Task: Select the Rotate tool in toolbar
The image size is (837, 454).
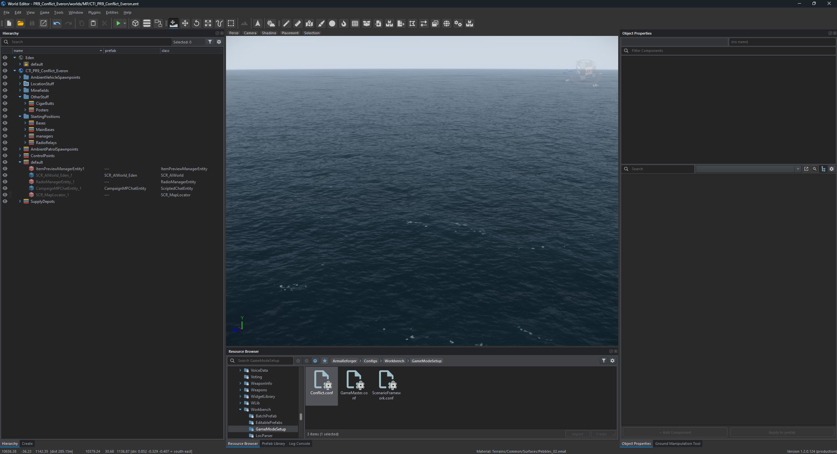Action: coord(197,23)
